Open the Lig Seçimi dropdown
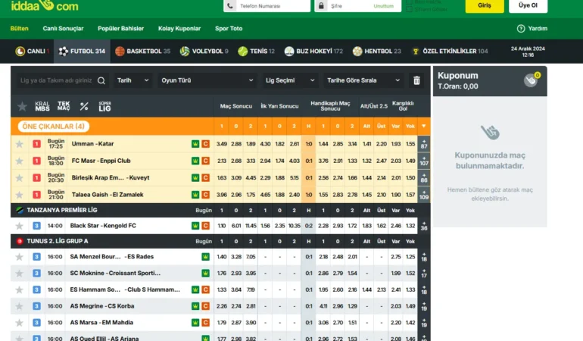Screen dimensions: 583x341 point(290,80)
